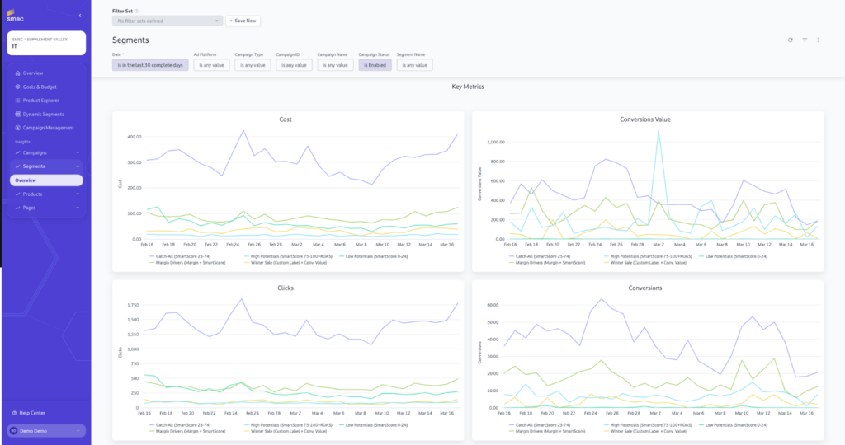Click the Save New button
The width and height of the screenshot is (845, 445).
[x=243, y=21]
